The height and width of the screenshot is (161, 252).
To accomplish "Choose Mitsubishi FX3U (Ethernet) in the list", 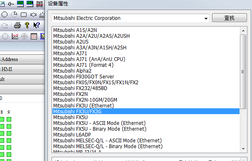I will tap(84, 106).
